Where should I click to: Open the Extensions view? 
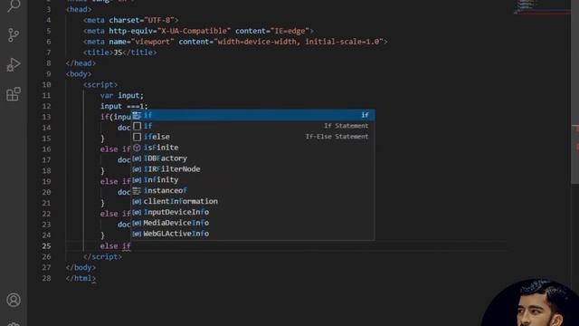(14, 94)
